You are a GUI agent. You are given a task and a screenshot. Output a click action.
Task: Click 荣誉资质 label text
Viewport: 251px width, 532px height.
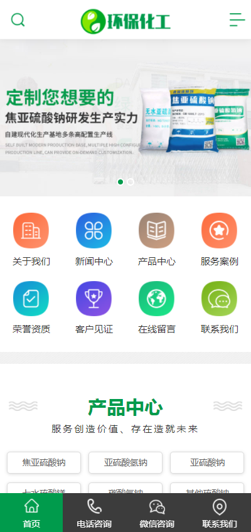31,329
